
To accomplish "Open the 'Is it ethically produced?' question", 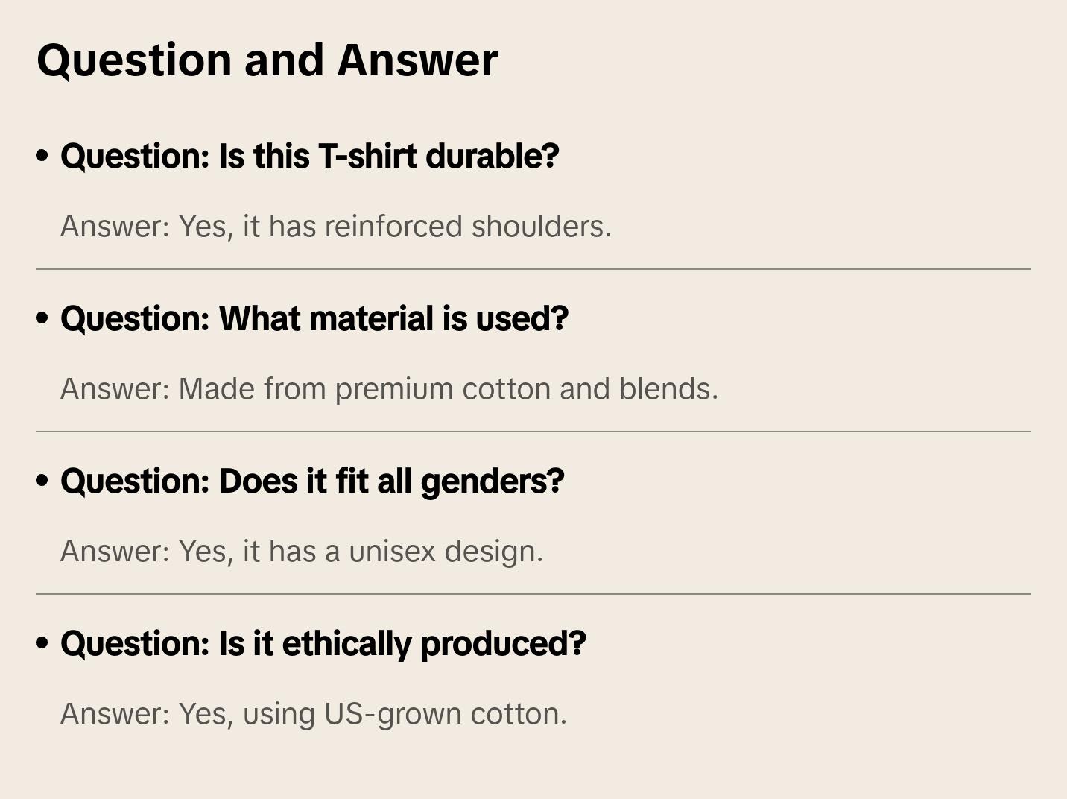I will click(323, 644).
